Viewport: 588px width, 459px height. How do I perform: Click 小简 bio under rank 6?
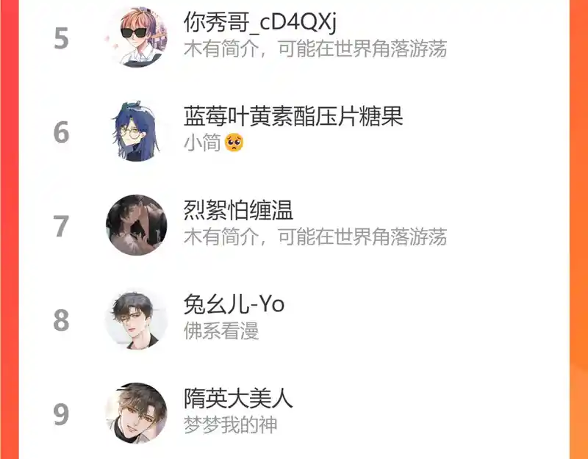coord(202,143)
